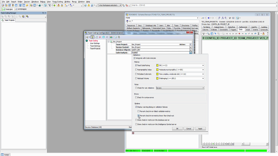The image size is (278, 156).
Task: Select Team Settings in configuration tree
Action: click(x=95, y=46)
